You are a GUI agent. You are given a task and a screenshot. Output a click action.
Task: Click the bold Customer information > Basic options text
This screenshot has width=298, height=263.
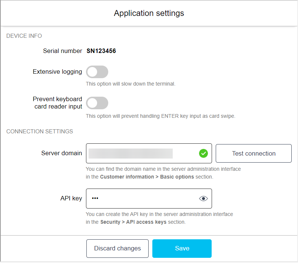tap(147, 177)
